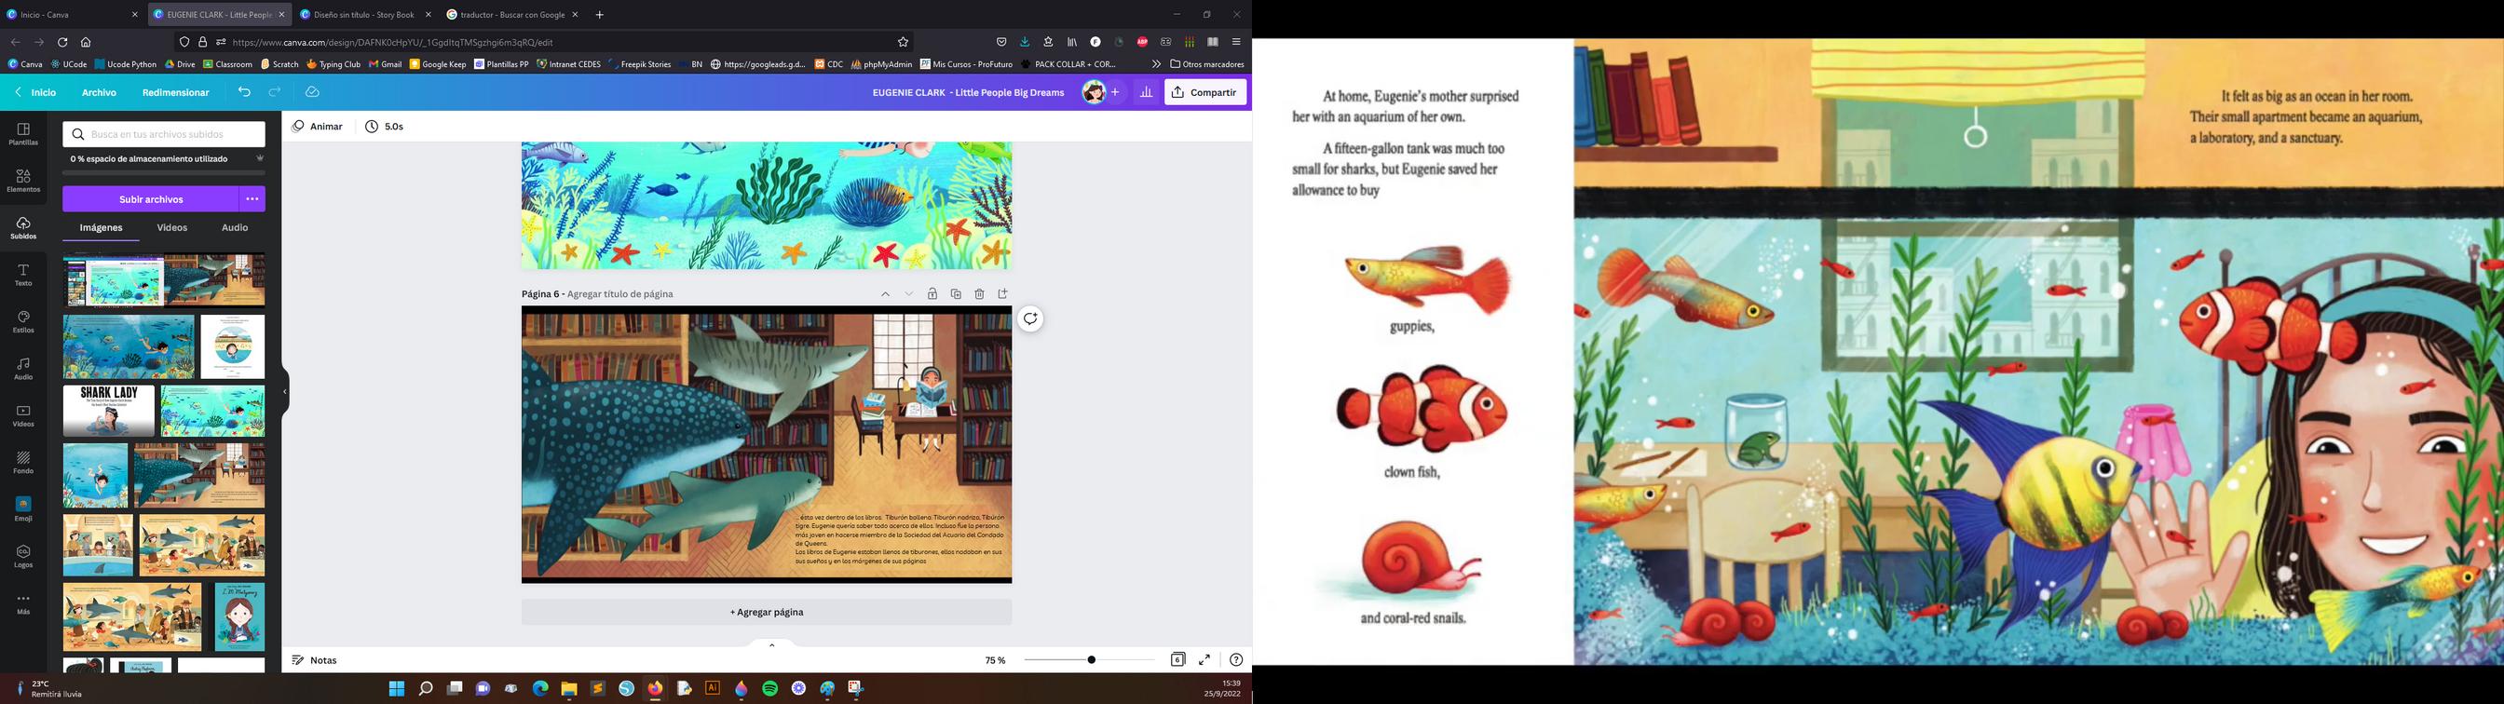
Task: Enter fullscreen presentation mode
Action: 1204,659
